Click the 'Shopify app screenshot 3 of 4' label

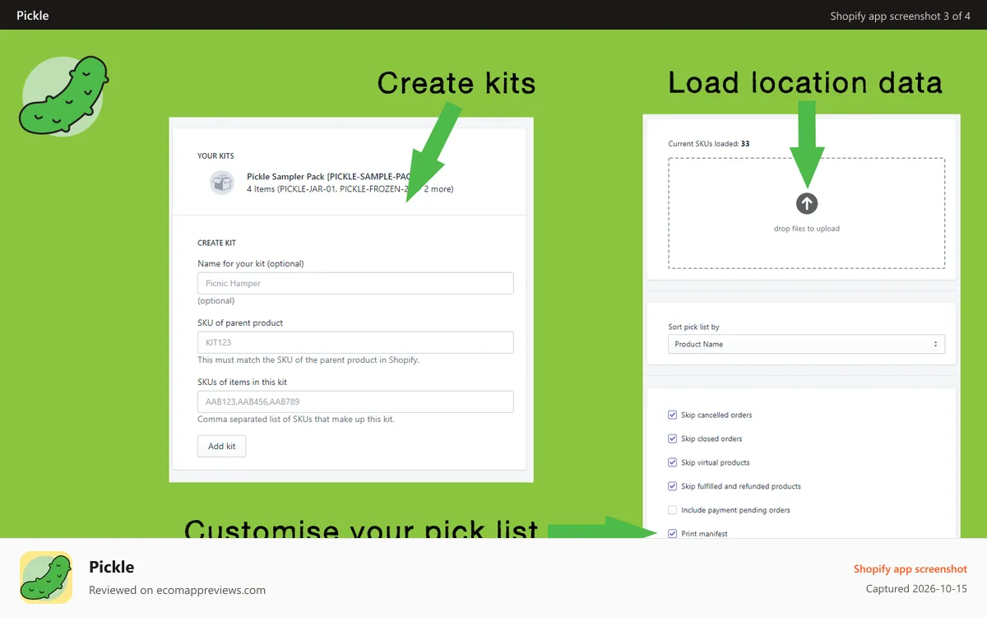click(x=900, y=16)
